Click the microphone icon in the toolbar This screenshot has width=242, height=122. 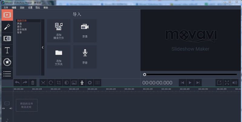[x=82, y=83]
